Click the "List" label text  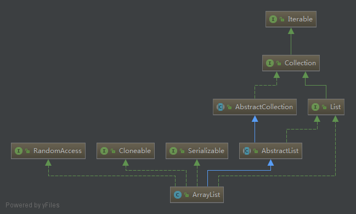click(335, 107)
